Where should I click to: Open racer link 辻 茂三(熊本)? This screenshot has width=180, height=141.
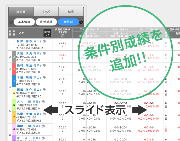click(x=28, y=138)
